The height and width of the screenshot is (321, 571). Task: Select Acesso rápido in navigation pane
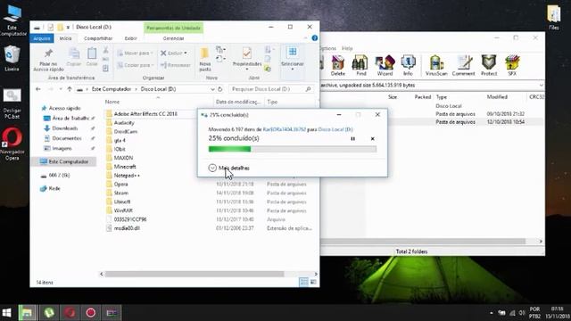tap(64, 108)
